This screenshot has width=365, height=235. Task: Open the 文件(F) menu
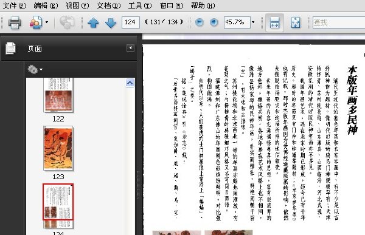pos(15,5)
